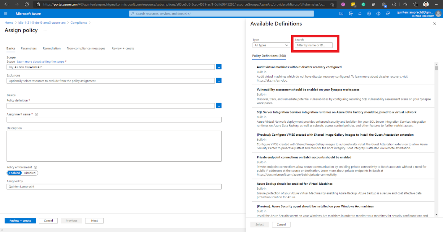View site information lock icon
The image size is (443, 232).
tap(38, 4)
